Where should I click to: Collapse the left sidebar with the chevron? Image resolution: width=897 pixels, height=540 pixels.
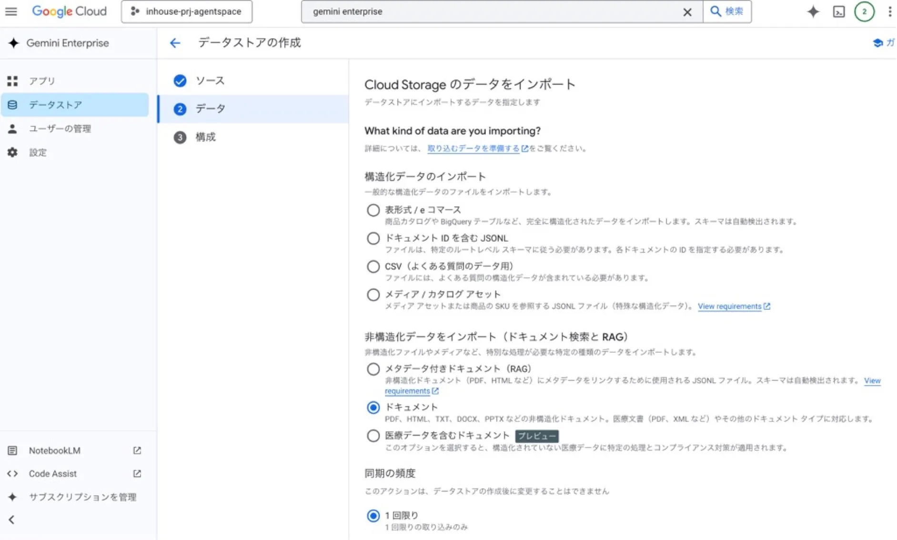pyautogui.click(x=11, y=520)
